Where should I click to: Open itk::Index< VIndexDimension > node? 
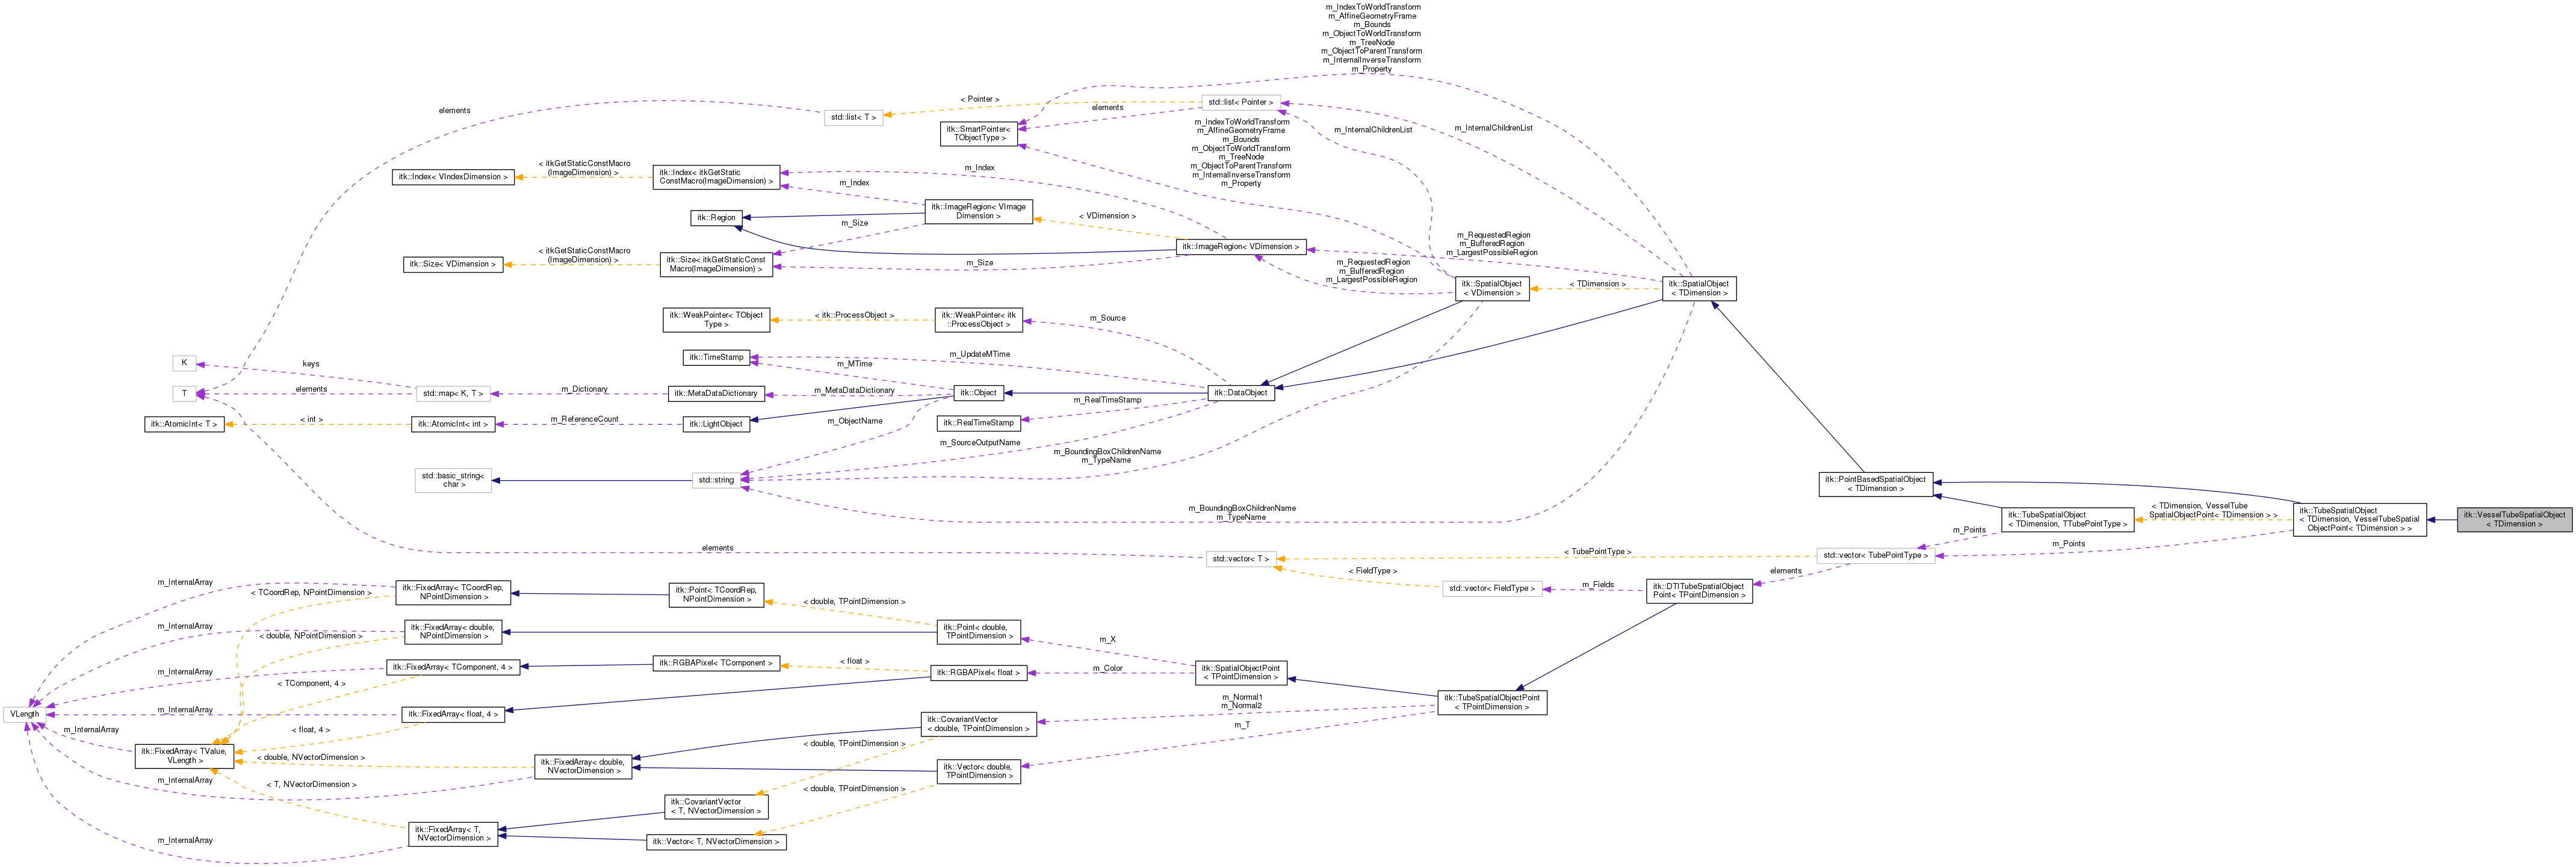tap(453, 177)
